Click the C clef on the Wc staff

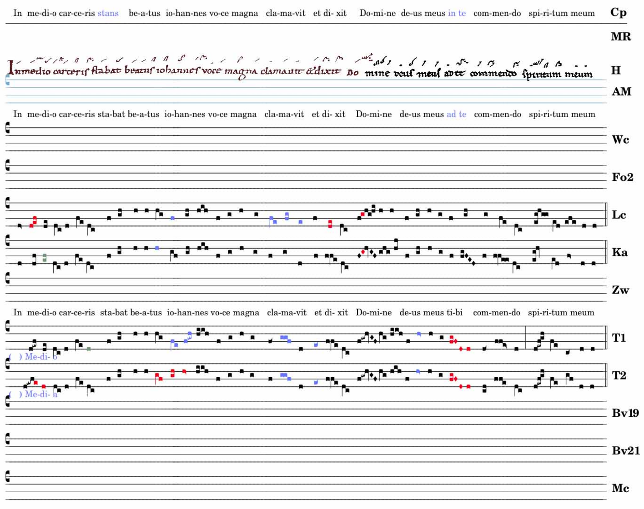(7, 129)
